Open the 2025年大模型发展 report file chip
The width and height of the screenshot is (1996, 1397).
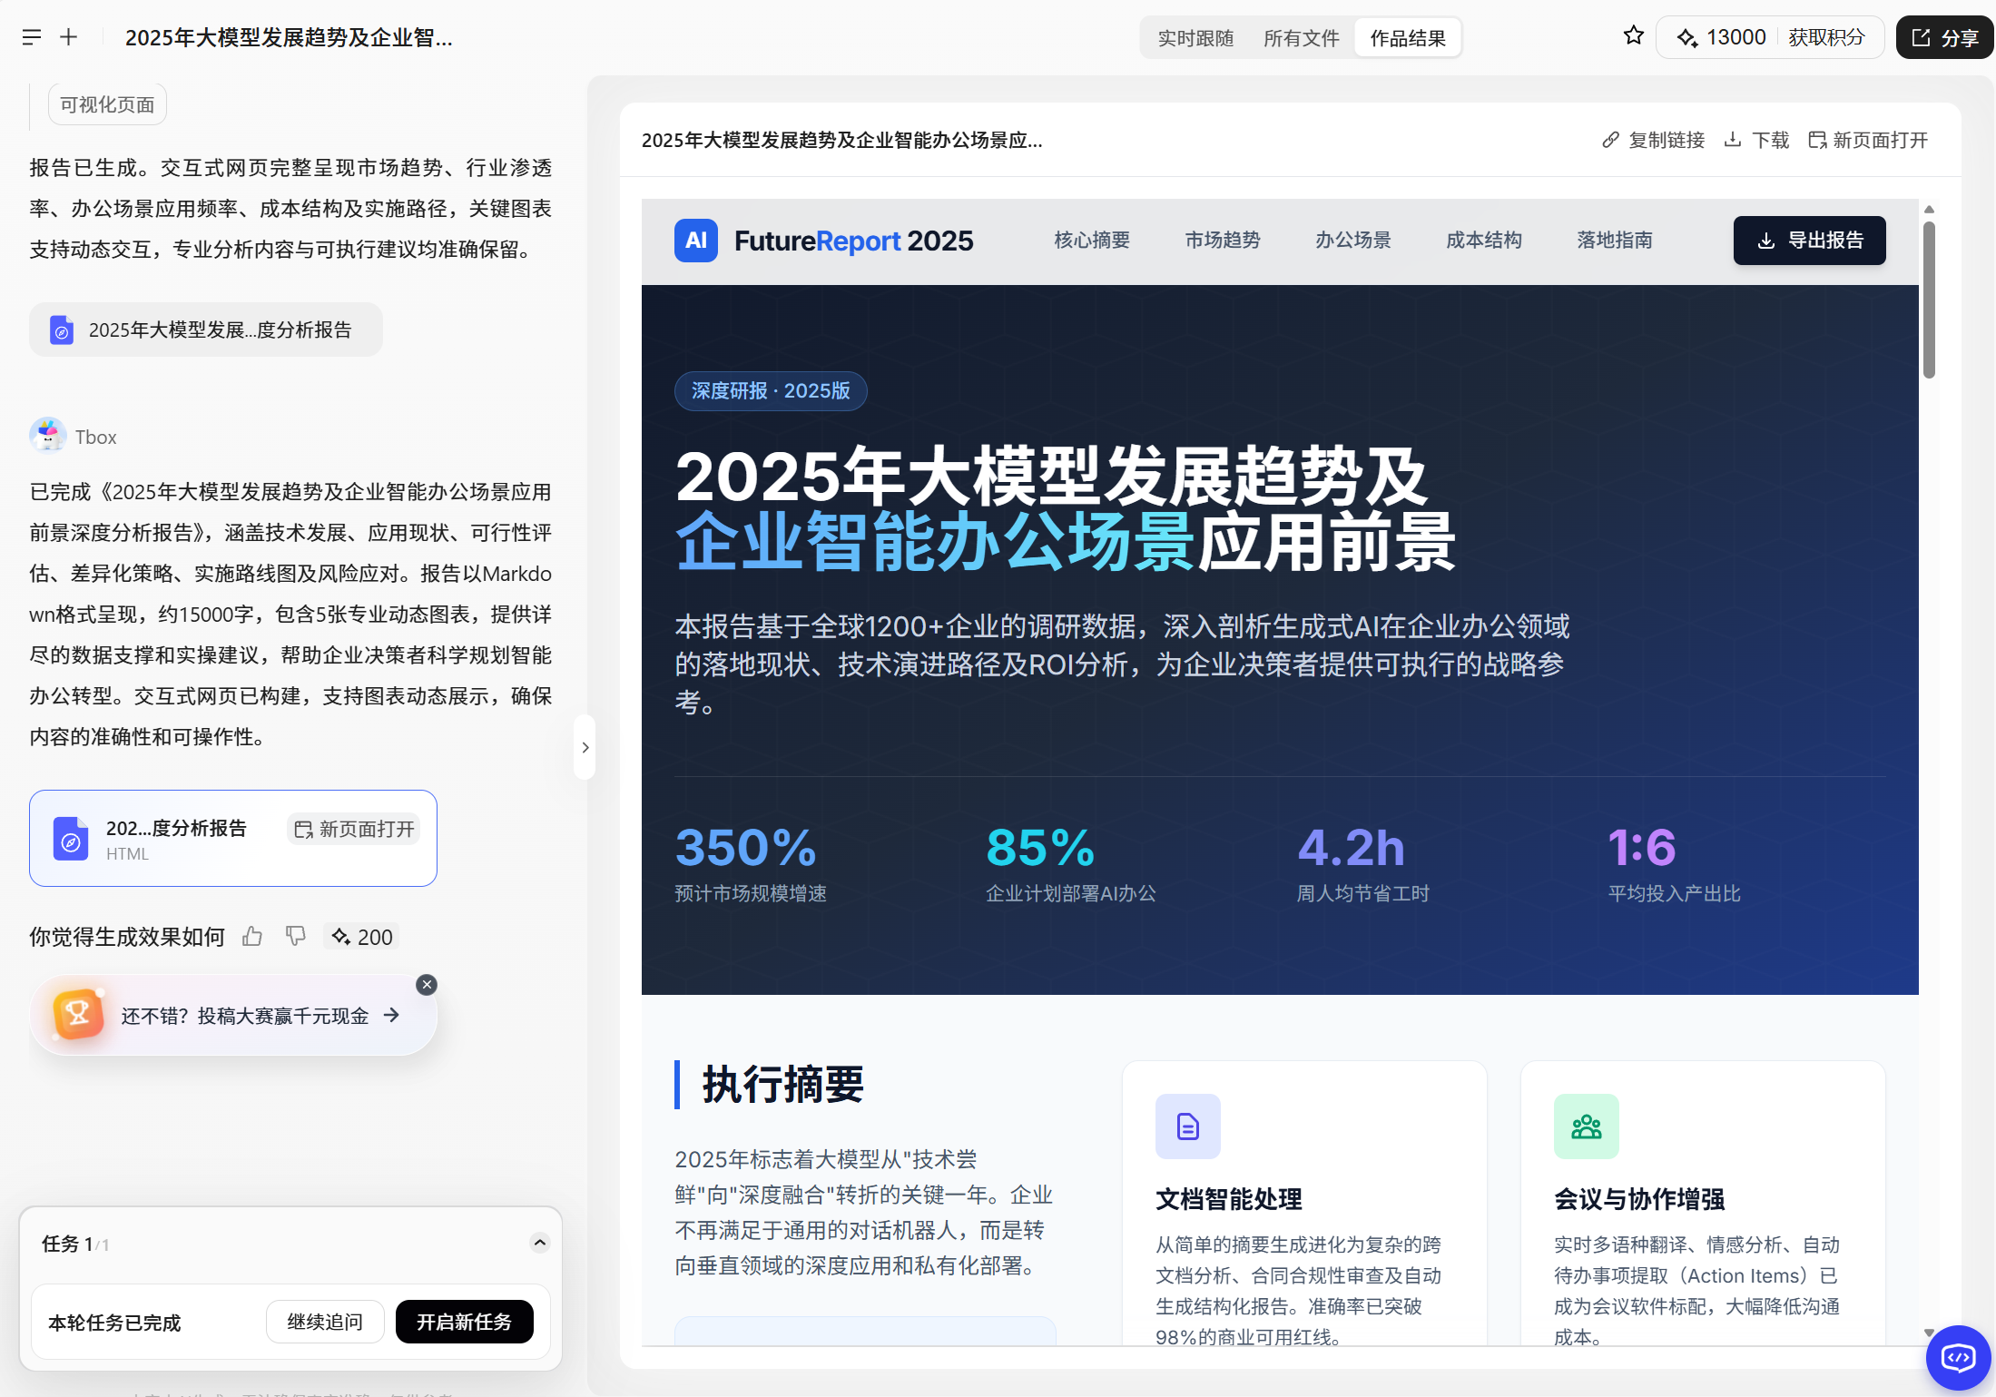pyautogui.click(x=206, y=330)
